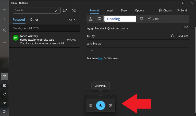Select the Other inbox tab
The image size is (196, 116).
pyautogui.click(x=34, y=20)
